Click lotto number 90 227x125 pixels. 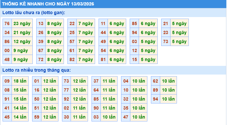[96, 108]
